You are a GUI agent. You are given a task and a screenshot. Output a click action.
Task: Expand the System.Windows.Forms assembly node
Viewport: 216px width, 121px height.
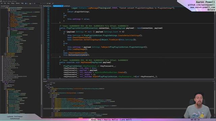pos(1,78)
